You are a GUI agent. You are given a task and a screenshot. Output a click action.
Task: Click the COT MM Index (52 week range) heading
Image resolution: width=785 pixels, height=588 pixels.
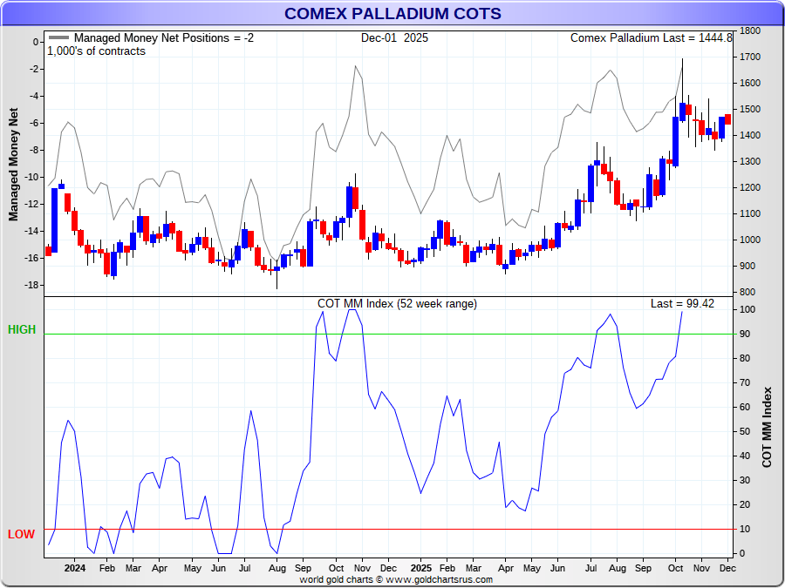tap(397, 303)
